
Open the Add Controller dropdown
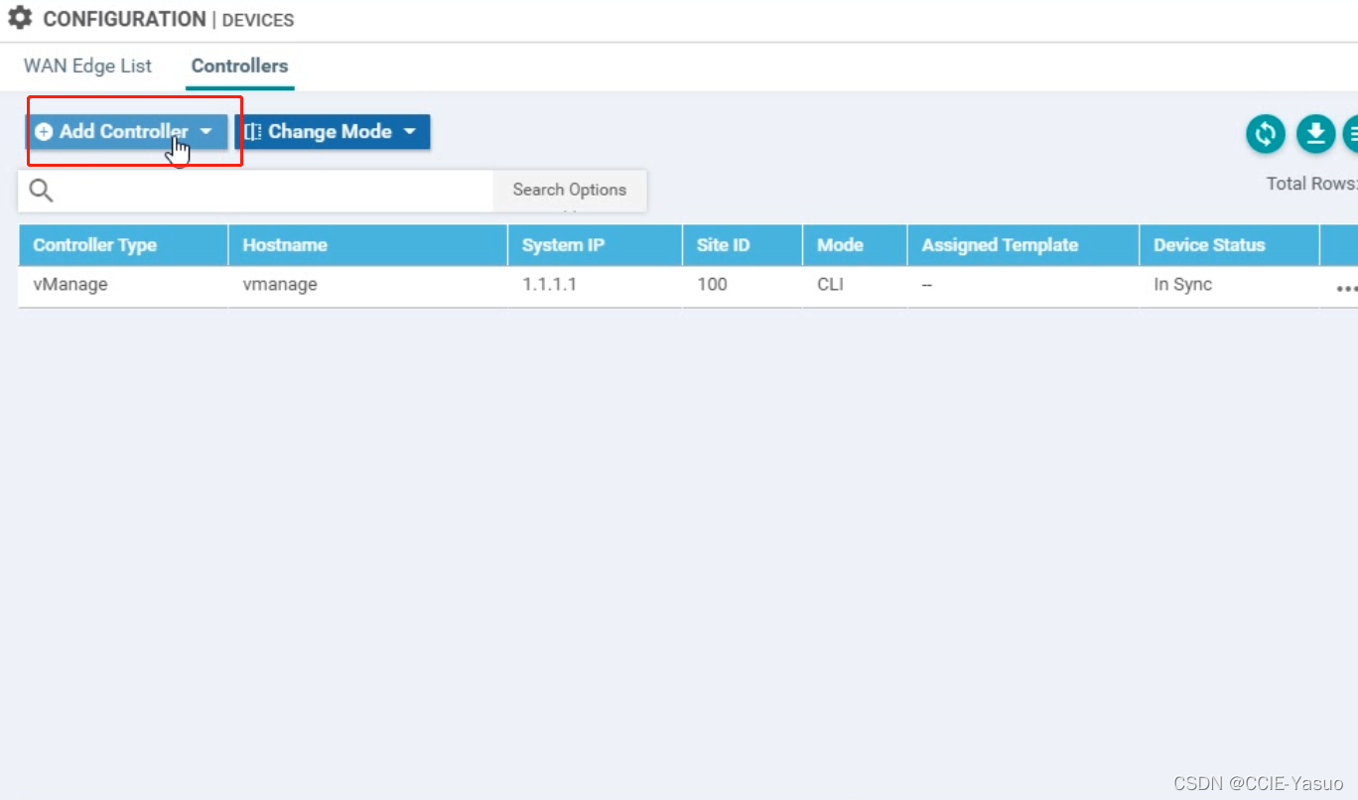[x=126, y=132]
